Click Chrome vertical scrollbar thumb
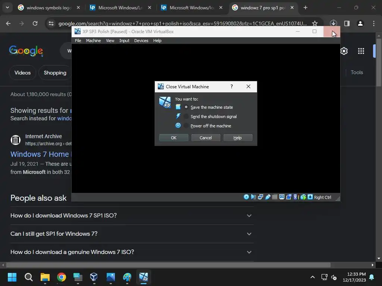Viewport: 382px width, 286px height. pyautogui.click(x=379, y=62)
